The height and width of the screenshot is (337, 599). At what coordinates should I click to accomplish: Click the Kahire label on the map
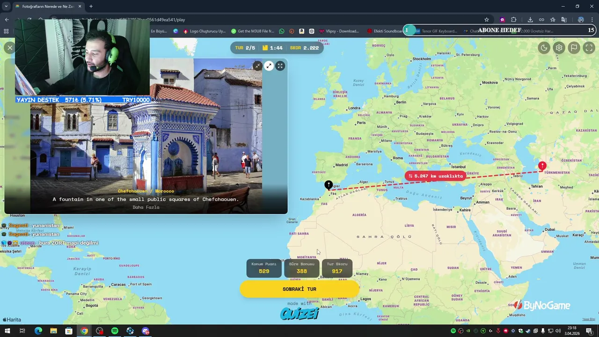pos(465,210)
